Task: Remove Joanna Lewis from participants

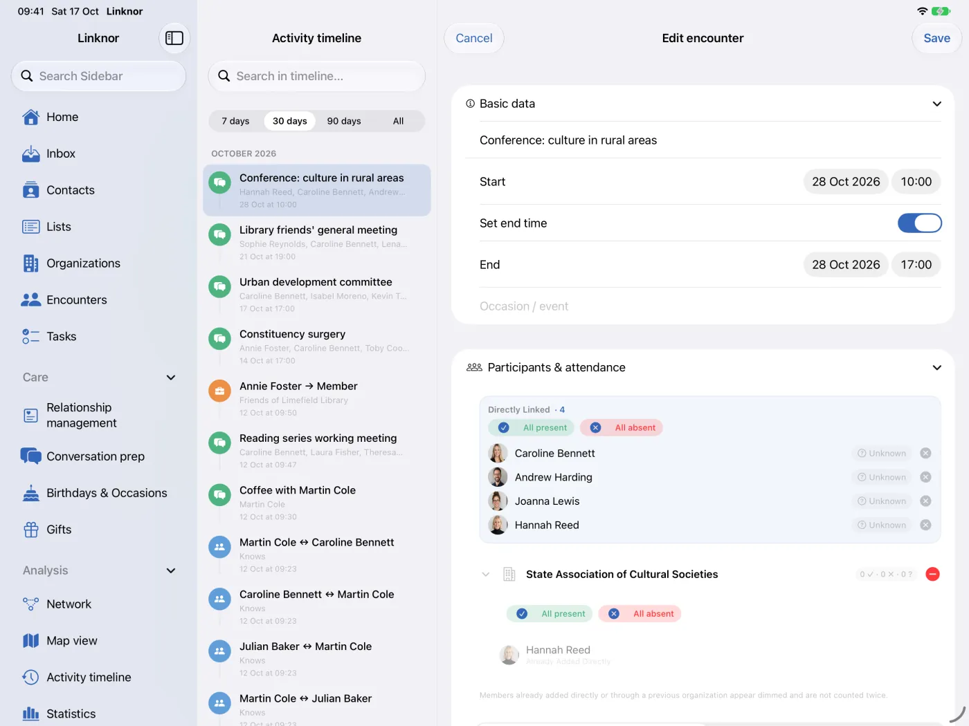Action: click(x=925, y=501)
